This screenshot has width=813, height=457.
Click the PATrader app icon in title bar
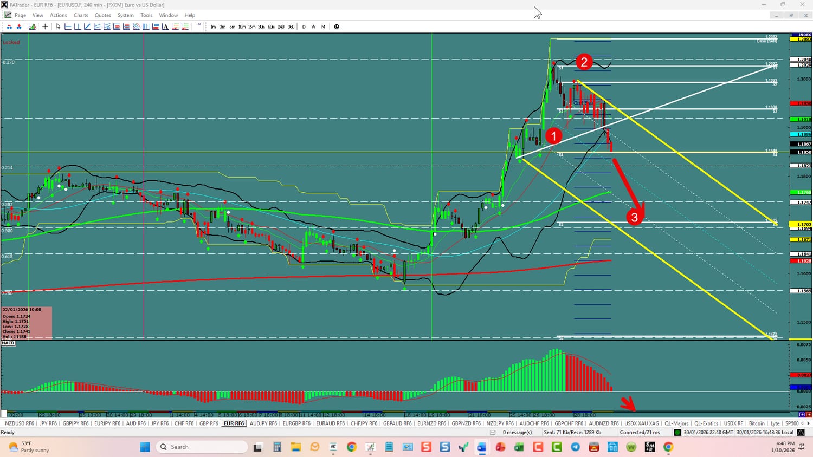(4, 5)
